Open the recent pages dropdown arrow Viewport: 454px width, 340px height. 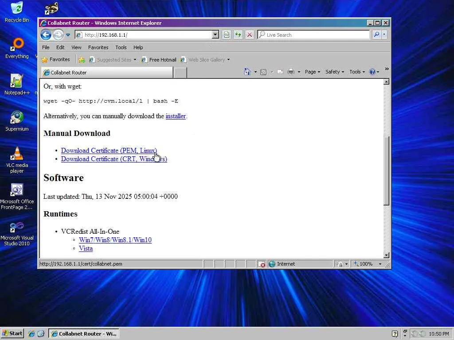point(68,35)
